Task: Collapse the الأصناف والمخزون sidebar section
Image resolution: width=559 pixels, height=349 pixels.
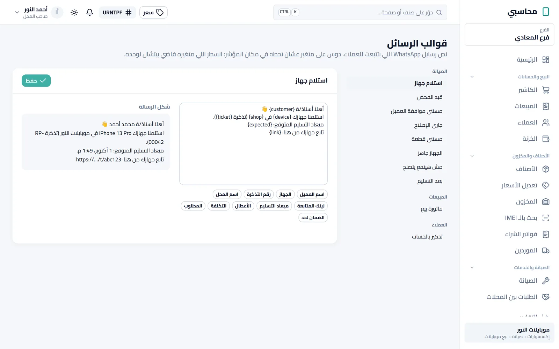Action: point(509,156)
